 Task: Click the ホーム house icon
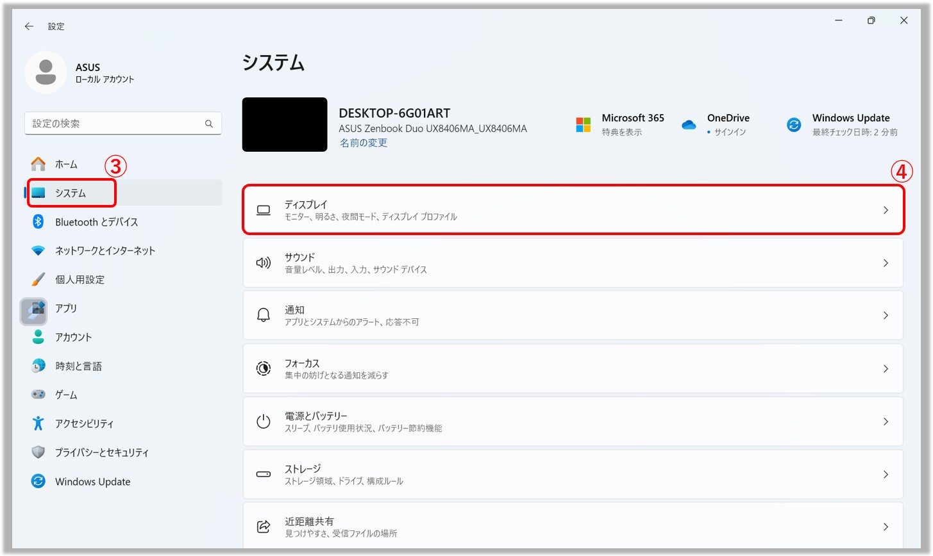click(x=38, y=164)
